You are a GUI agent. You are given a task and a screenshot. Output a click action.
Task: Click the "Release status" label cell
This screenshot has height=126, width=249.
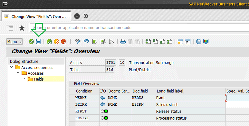pos(191,111)
